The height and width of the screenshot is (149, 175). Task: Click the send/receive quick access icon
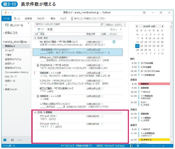(5, 13)
